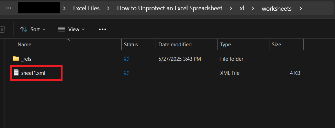Click the XML File type text
The image size is (335, 128).
[x=230, y=73]
